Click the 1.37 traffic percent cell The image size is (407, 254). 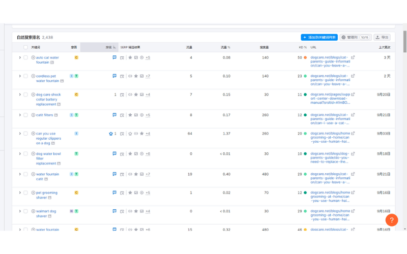click(x=226, y=134)
